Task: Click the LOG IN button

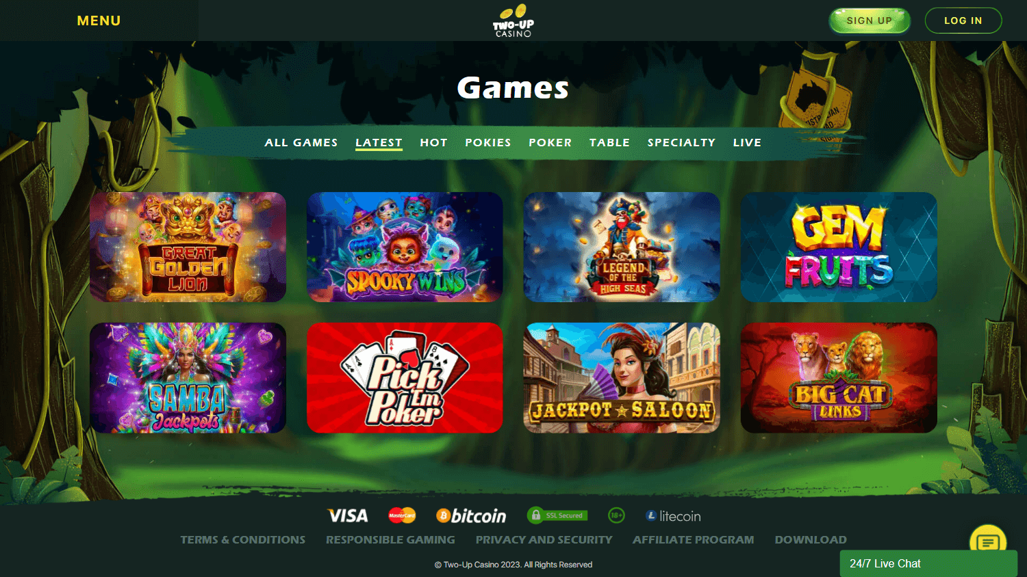Action: [x=963, y=21]
